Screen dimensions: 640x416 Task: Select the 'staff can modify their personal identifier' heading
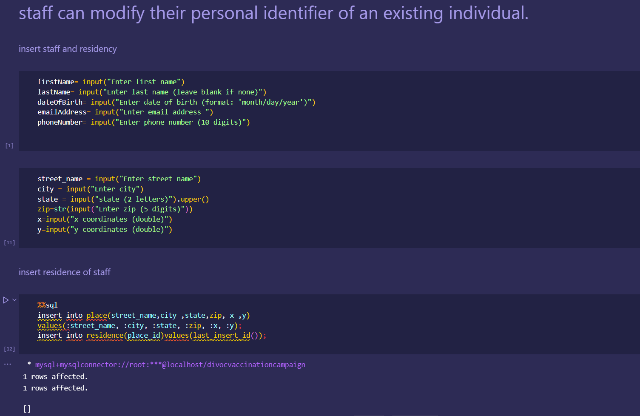coord(273,13)
